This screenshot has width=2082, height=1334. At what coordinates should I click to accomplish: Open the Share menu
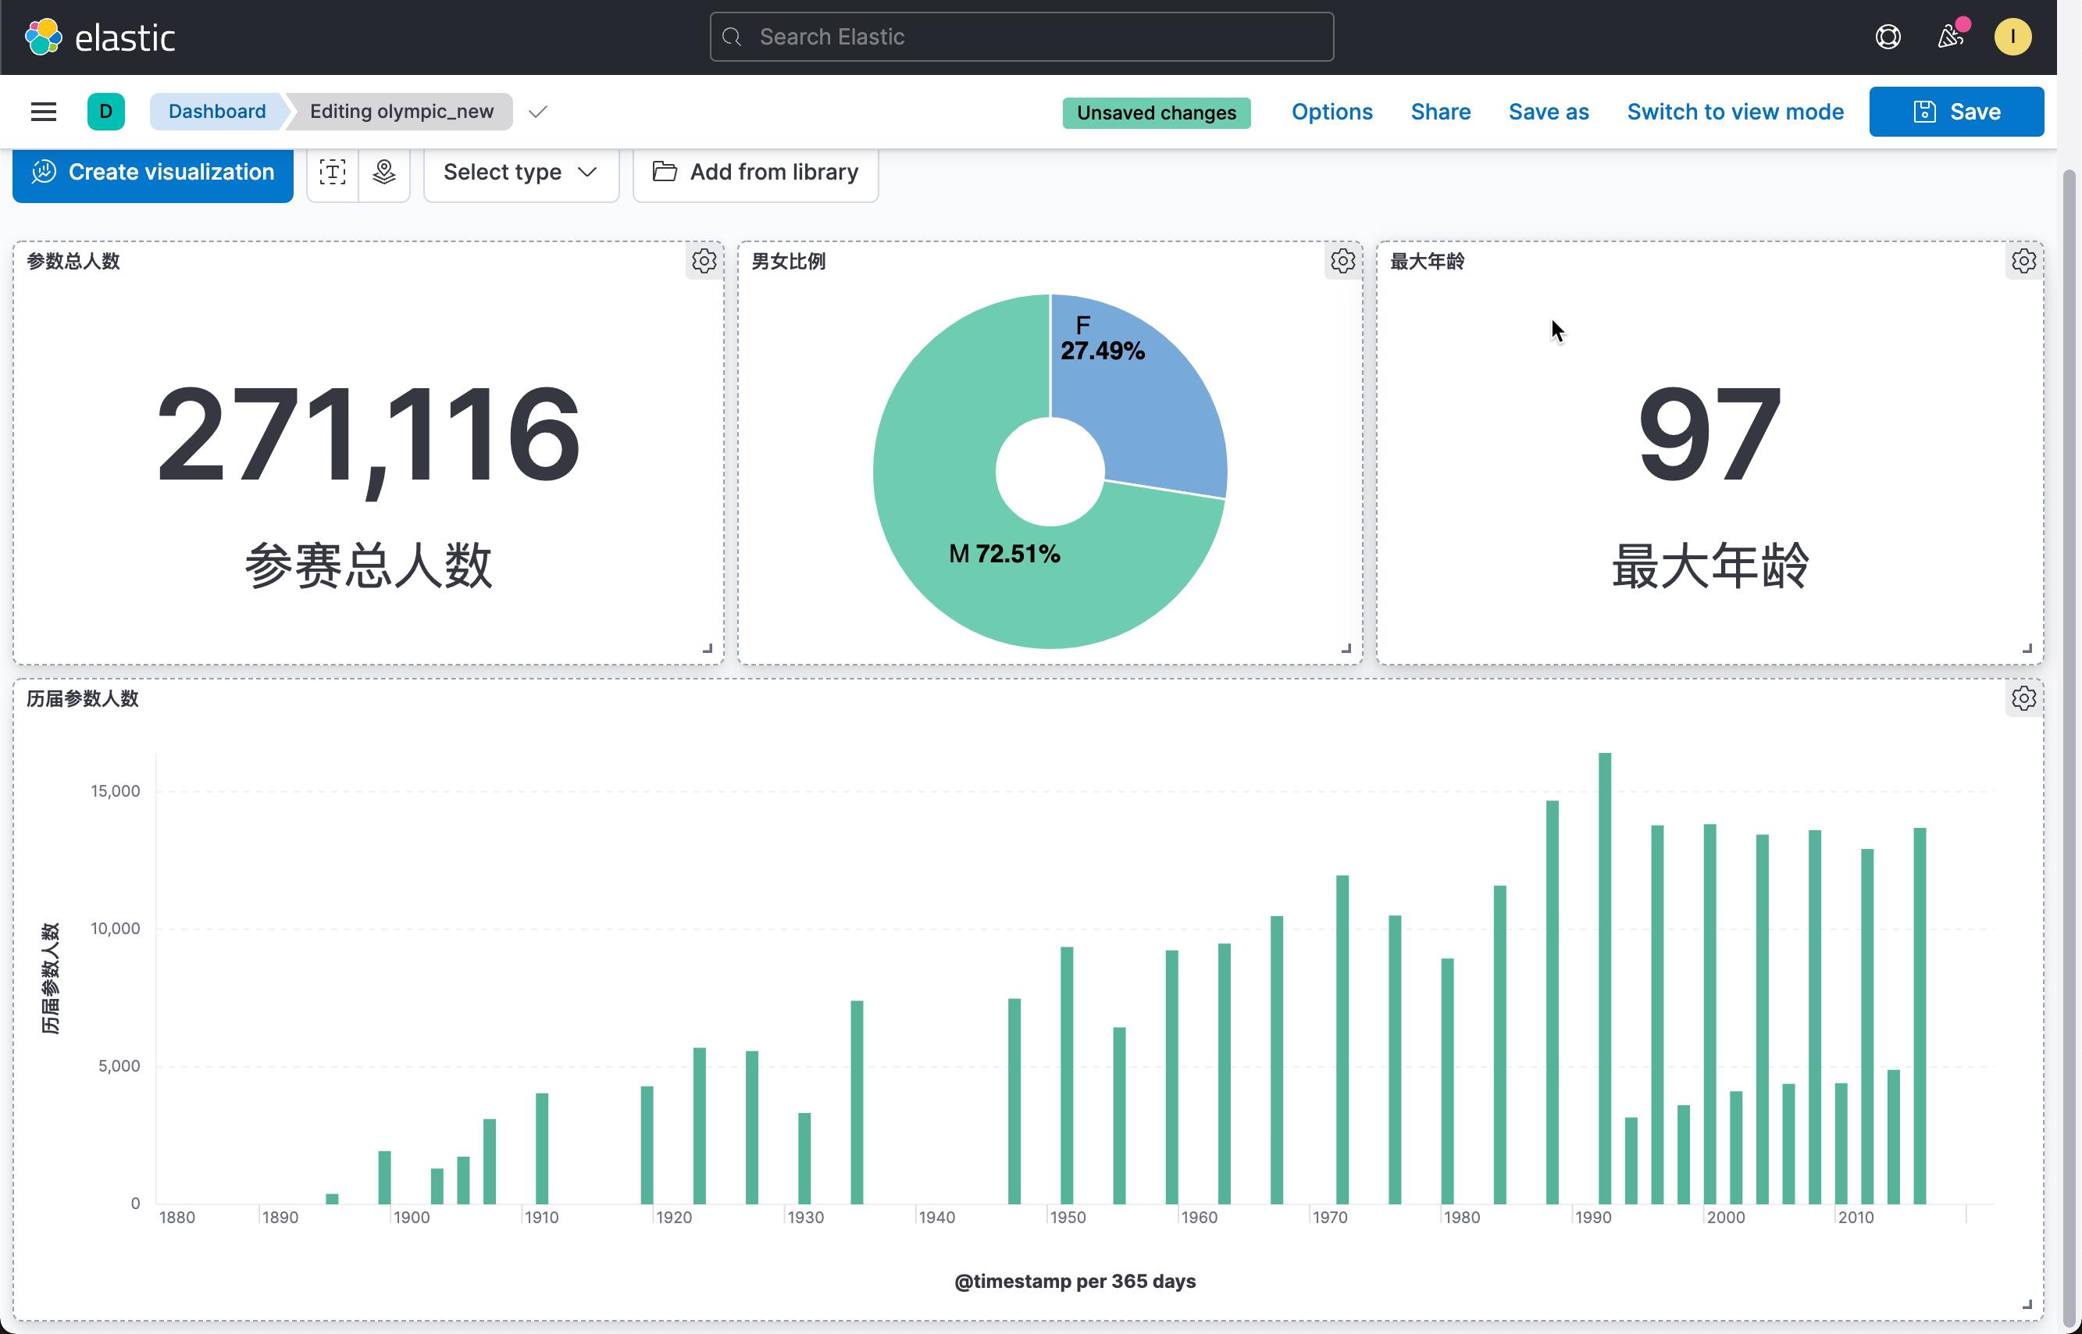[x=1440, y=112]
